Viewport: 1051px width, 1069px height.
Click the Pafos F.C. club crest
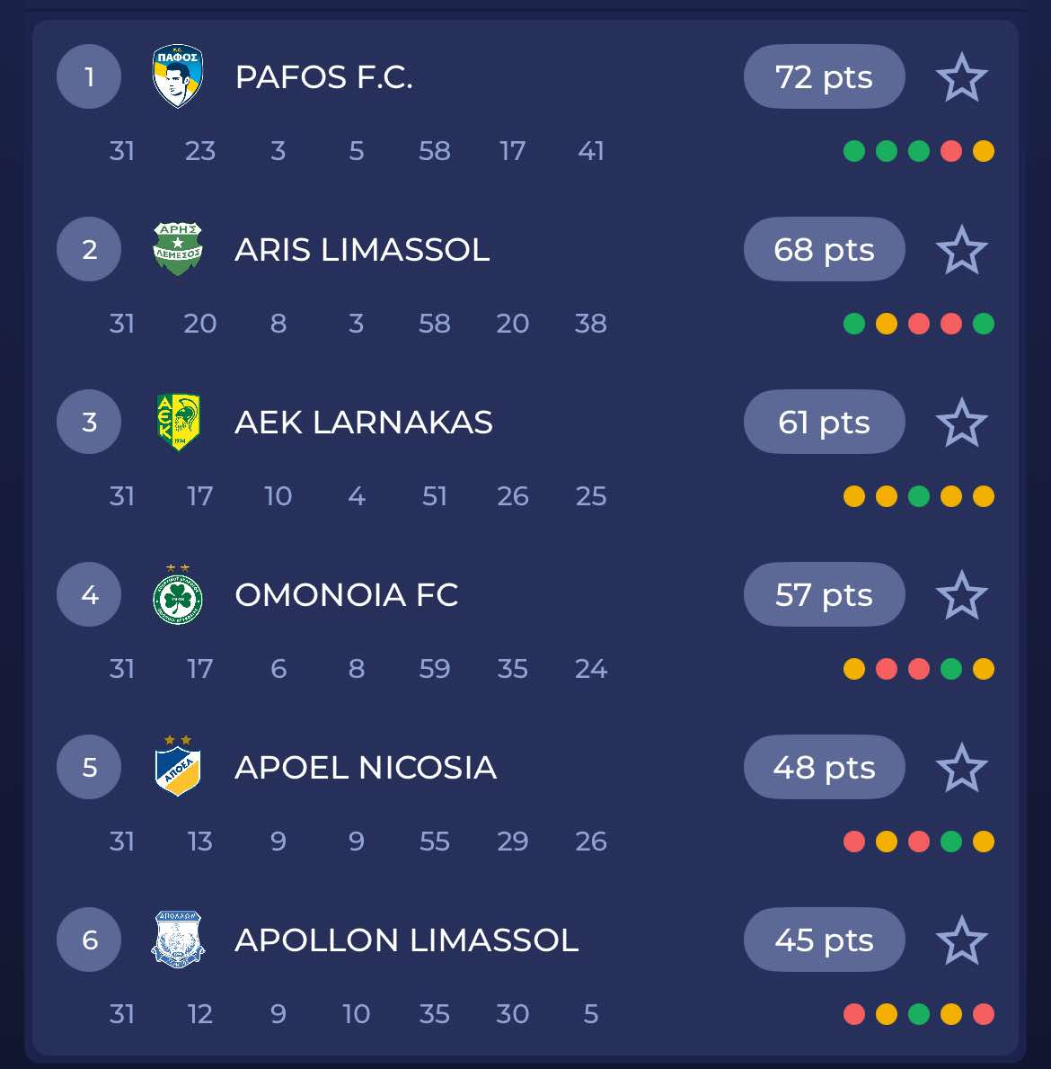point(178,76)
